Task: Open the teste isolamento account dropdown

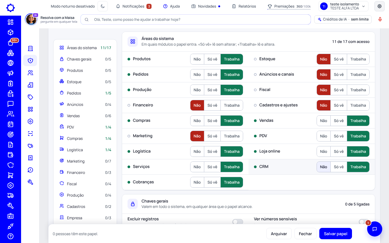Action: [344, 6]
